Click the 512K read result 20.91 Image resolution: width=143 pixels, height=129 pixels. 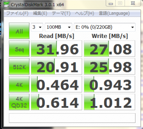click(56, 66)
